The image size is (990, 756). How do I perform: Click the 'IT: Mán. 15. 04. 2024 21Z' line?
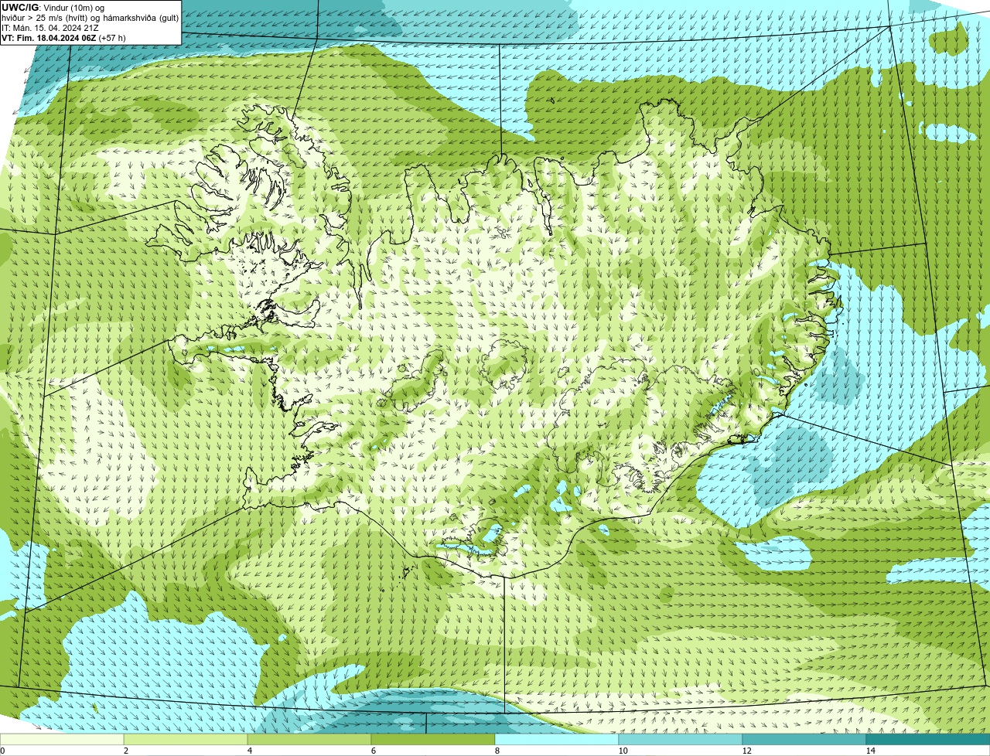coord(50,27)
